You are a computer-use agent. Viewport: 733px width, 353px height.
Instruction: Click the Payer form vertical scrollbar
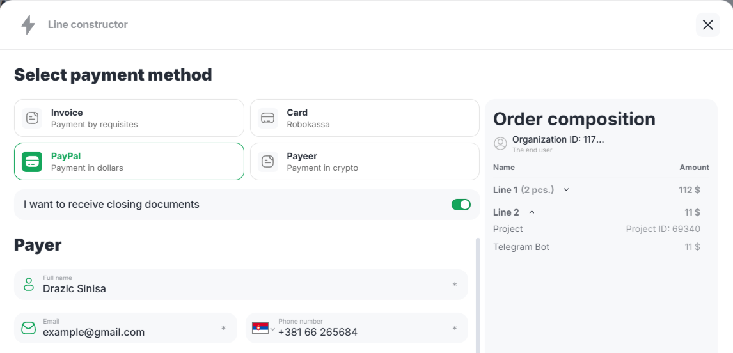(477, 294)
